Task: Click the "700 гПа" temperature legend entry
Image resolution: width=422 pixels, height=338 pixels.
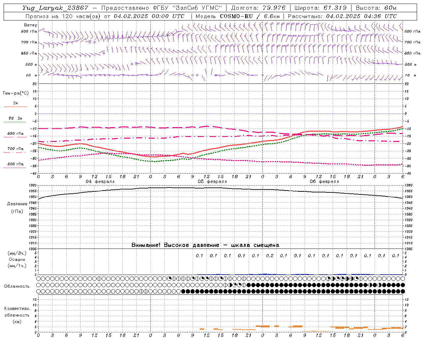Action: [15, 149]
